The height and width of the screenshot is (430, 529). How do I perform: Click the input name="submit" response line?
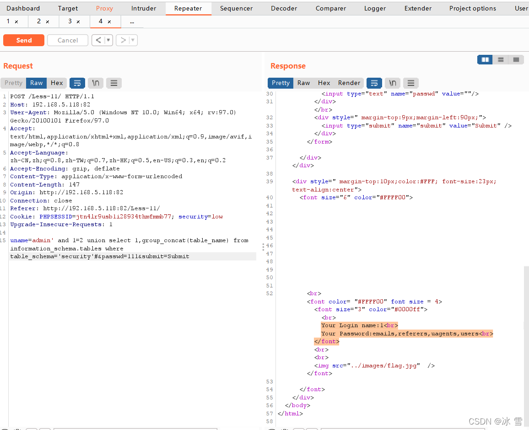coord(416,126)
